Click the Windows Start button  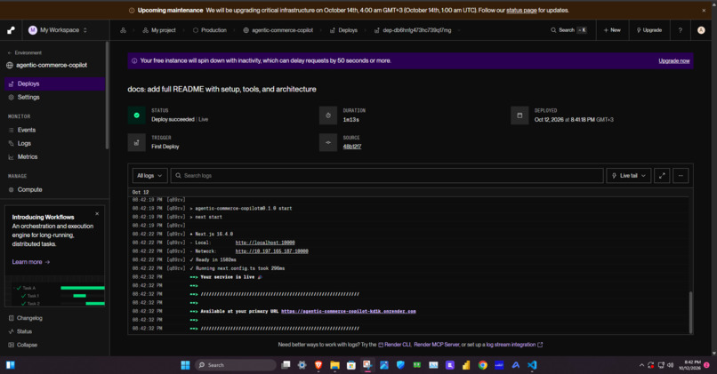(185, 365)
